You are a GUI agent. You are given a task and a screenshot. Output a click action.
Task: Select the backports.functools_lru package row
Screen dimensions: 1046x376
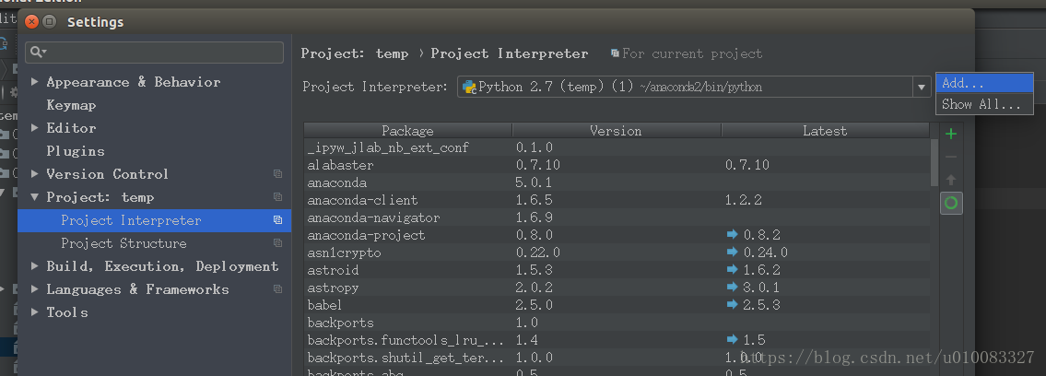(x=617, y=340)
